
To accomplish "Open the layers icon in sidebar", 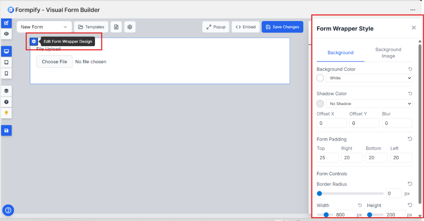I will pyautogui.click(x=6, y=91).
